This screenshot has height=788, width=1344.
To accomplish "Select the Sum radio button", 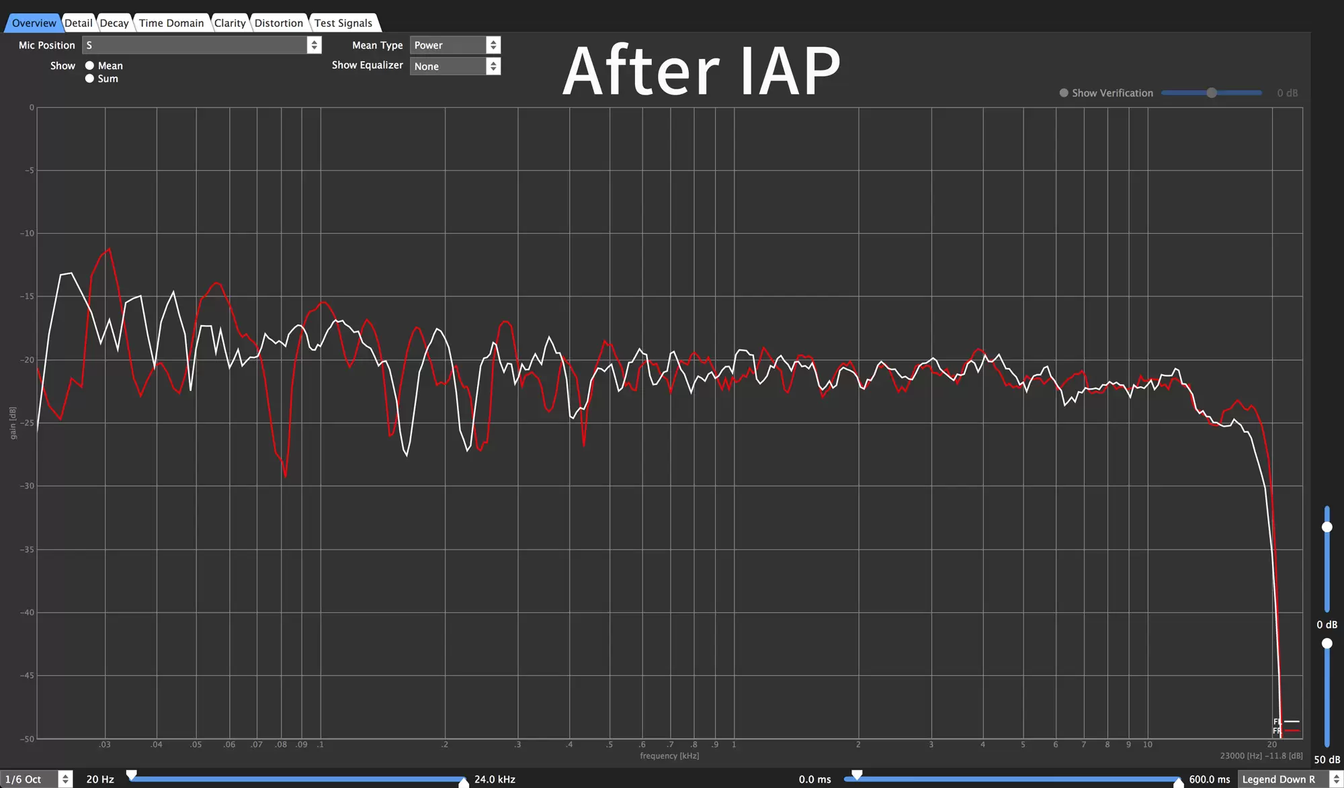I will pyautogui.click(x=89, y=79).
